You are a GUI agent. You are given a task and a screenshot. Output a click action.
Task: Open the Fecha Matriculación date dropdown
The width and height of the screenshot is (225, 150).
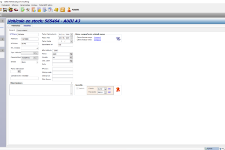[72, 34]
